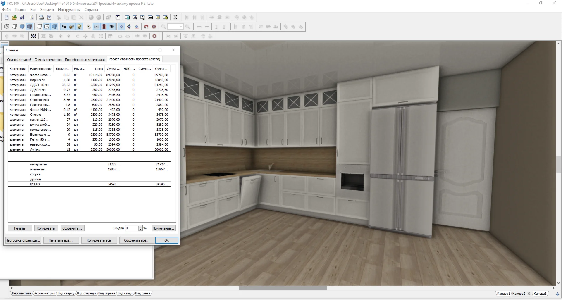
Task: Open the zoom level dropdown
Action: click(x=181, y=27)
